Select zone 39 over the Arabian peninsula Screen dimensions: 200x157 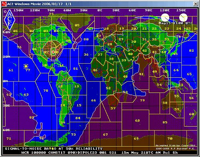tap(124, 60)
